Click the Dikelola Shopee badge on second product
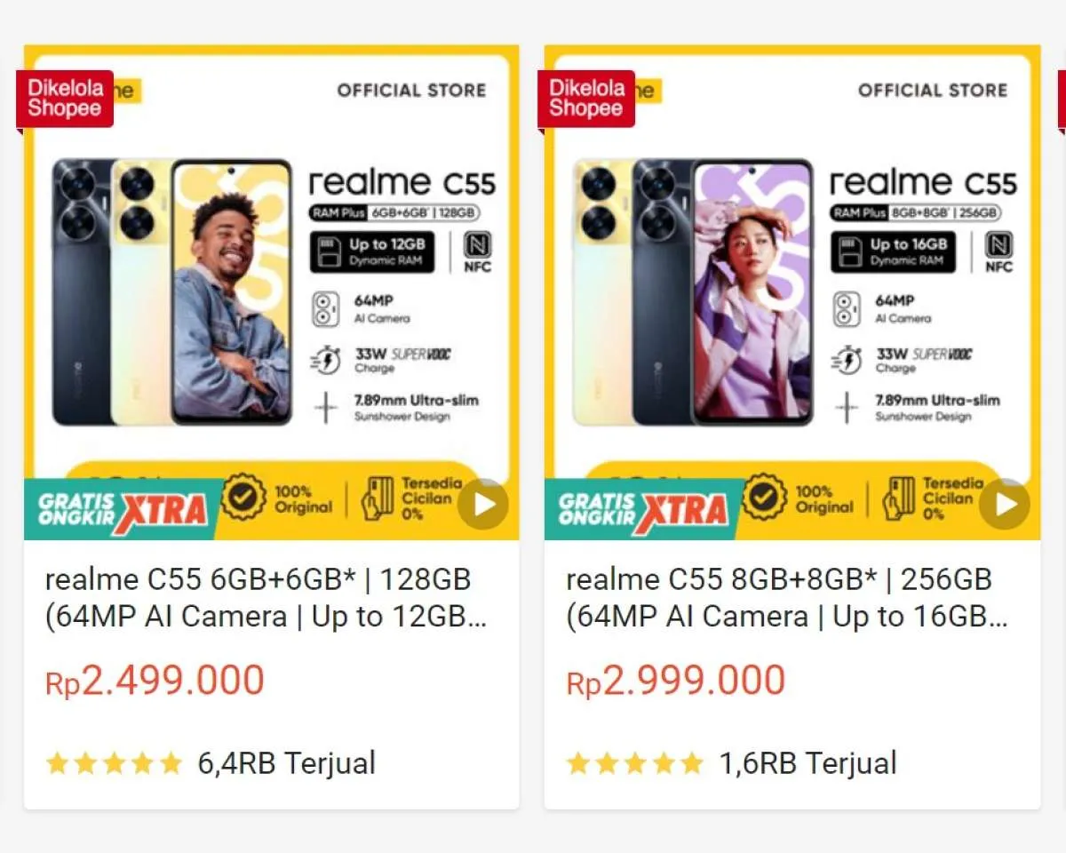 (586, 100)
